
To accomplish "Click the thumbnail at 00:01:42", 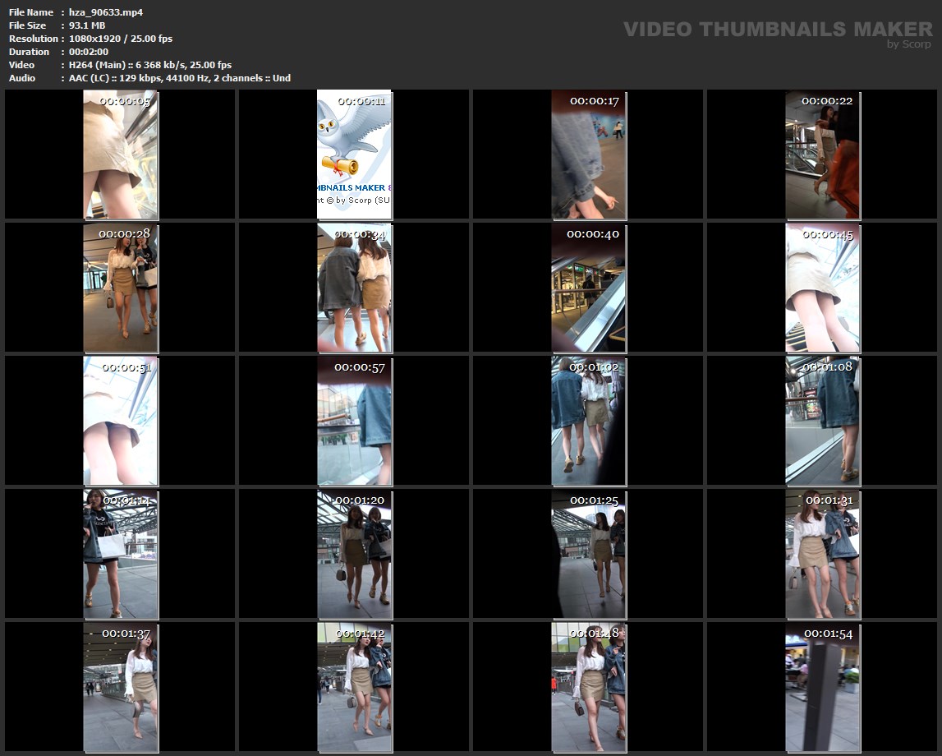I will click(354, 687).
